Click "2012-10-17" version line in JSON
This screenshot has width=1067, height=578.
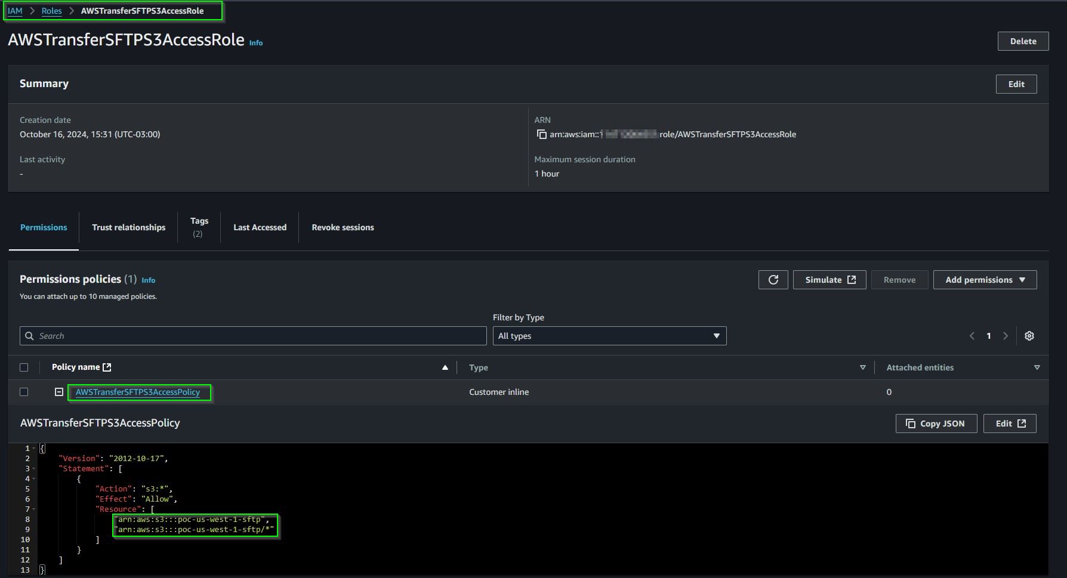113,458
